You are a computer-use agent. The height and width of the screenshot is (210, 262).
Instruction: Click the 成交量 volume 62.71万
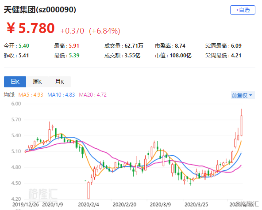pyautogui.click(x=134, y=45)
